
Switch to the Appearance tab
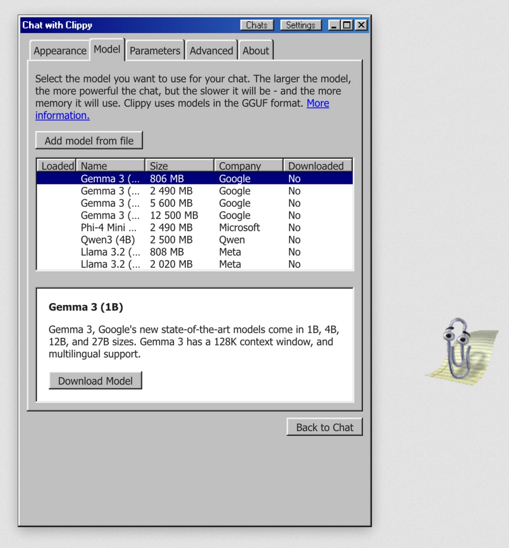pyautogui.click(x=60, y=51)
